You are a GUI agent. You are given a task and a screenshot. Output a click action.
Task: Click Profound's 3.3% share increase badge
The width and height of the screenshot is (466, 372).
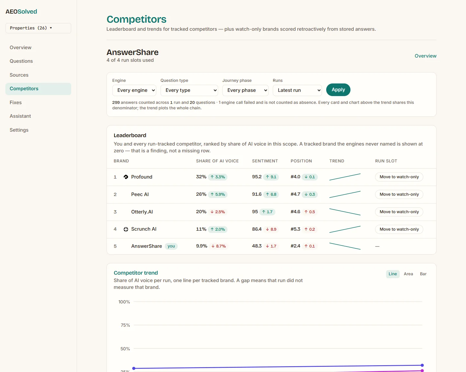click(218, 177)
